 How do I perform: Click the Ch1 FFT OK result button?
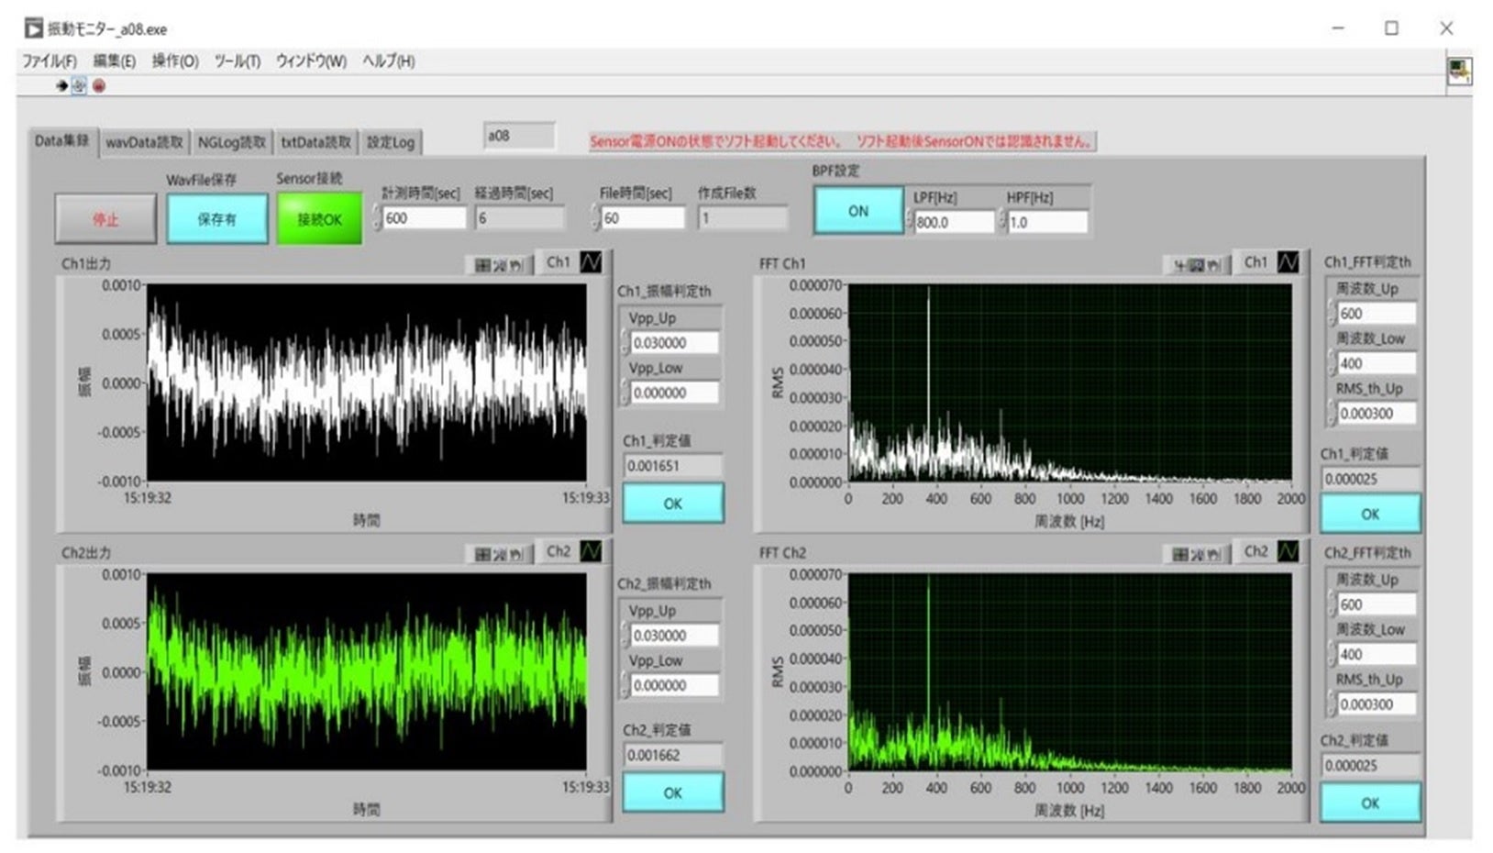tap(1369, 514)
